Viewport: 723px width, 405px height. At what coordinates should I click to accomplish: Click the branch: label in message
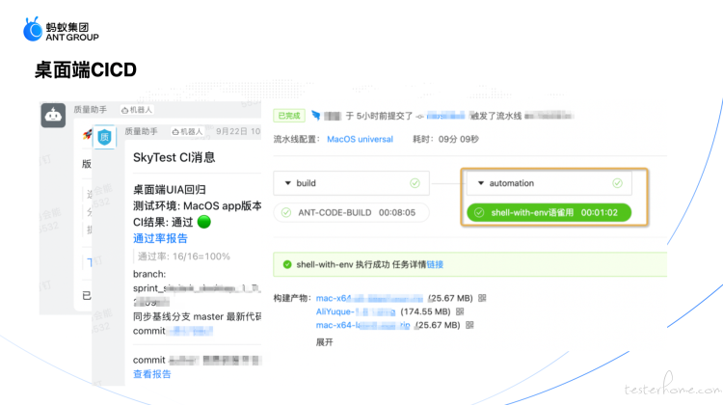point(149,274)
